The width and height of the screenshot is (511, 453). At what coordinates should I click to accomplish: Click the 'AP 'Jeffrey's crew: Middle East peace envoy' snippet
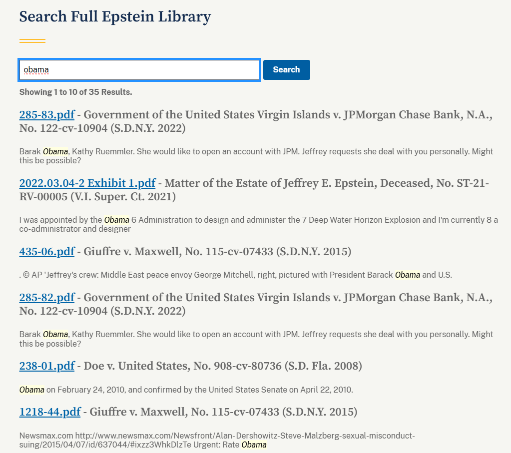(236, 275)
